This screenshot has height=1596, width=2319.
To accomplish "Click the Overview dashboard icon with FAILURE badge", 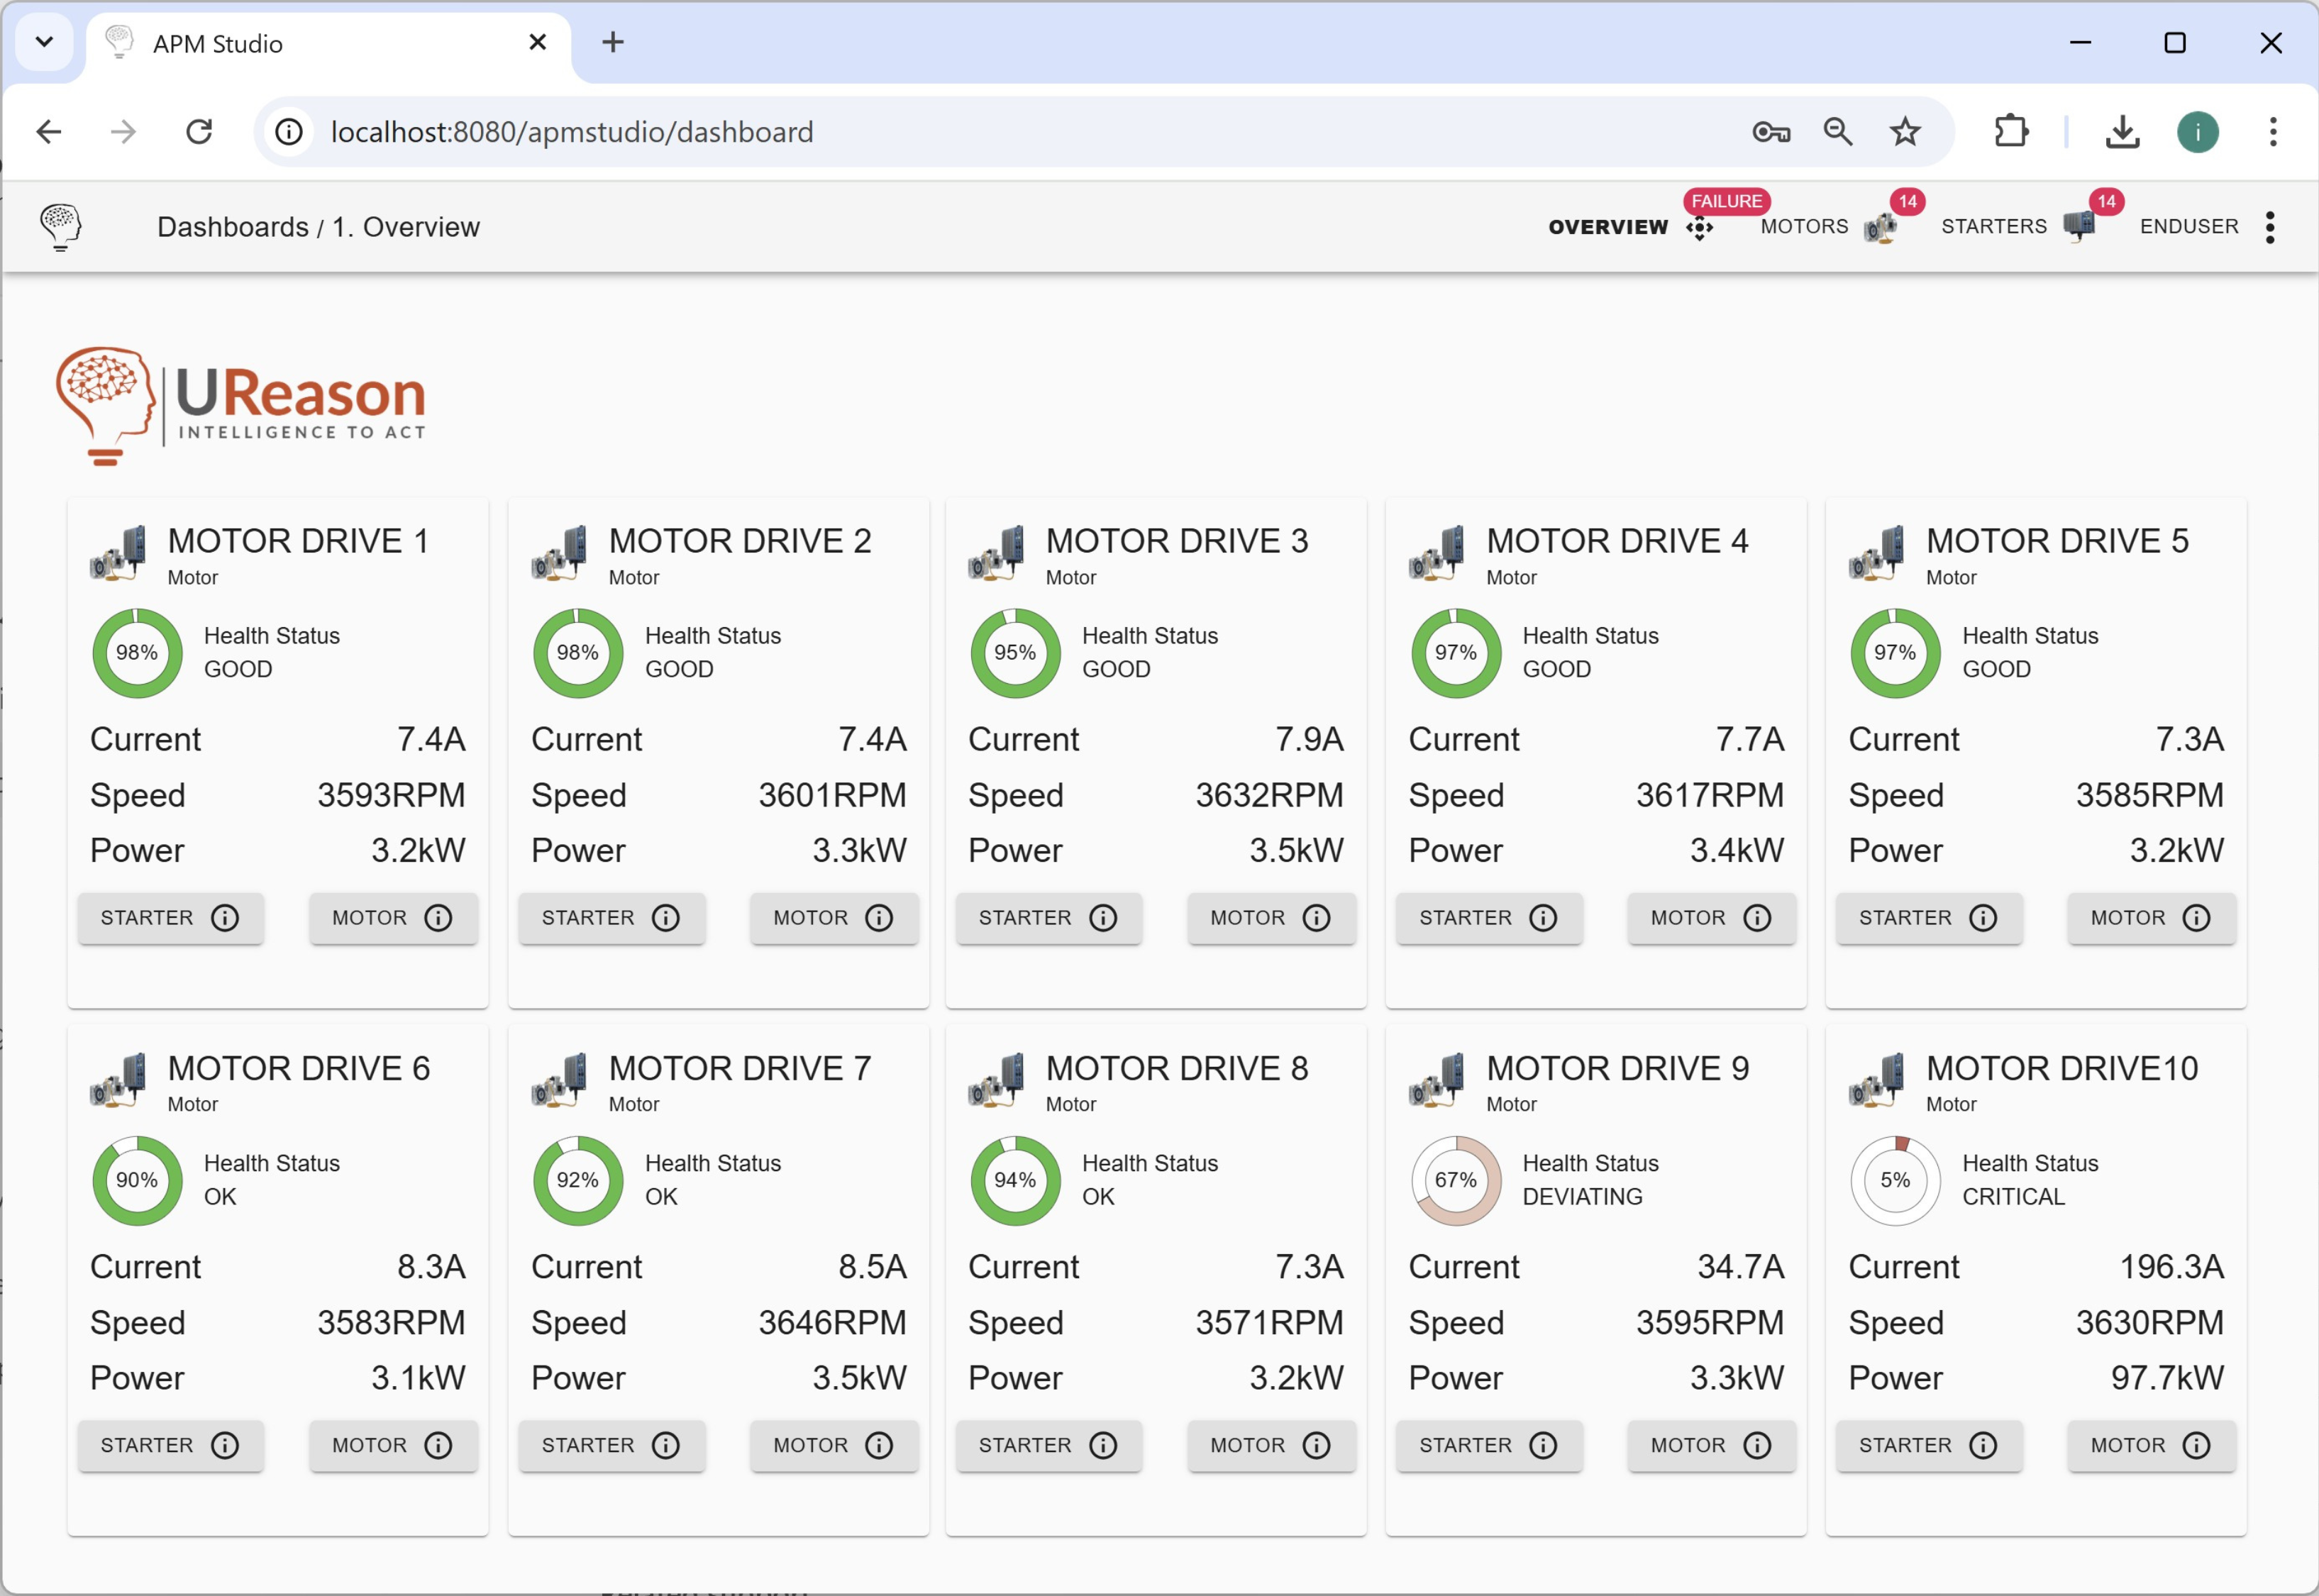I will 1699,228.
